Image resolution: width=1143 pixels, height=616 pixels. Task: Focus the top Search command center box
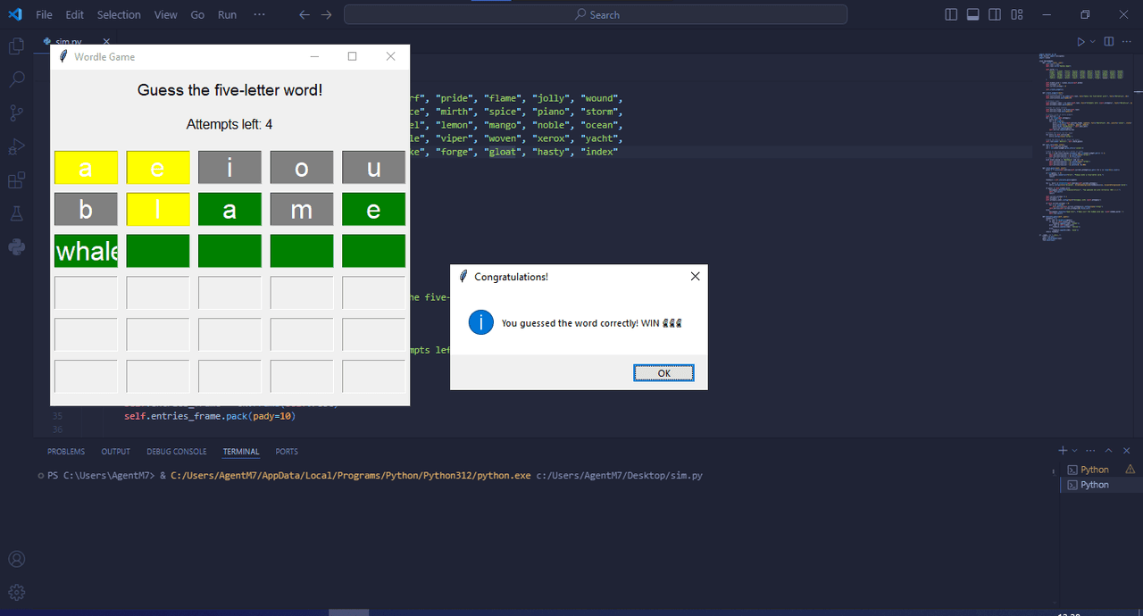pyautogui.click(x=596, y=14)
